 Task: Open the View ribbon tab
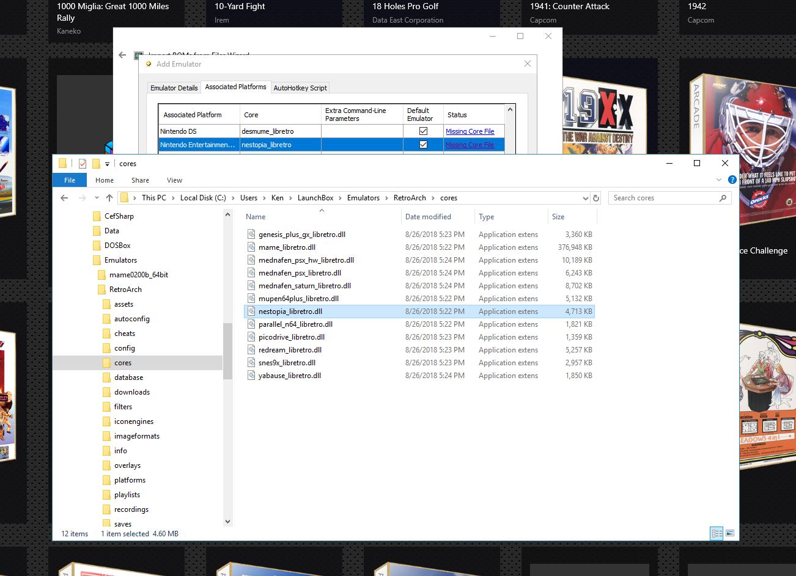[x=174, y=180]
